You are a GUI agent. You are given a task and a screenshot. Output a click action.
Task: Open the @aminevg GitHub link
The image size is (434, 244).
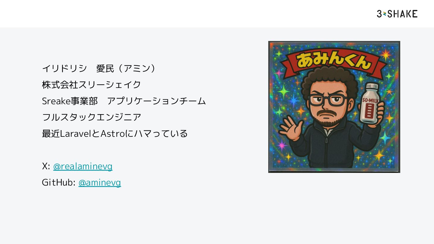[x=100, y=183]
